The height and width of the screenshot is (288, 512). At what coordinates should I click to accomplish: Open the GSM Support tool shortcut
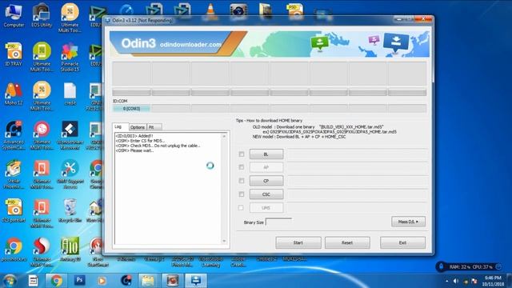(70, 174)
